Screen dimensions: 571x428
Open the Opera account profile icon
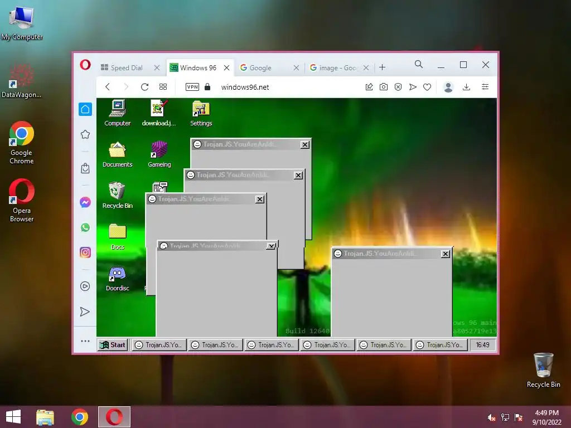pos(448,87)
